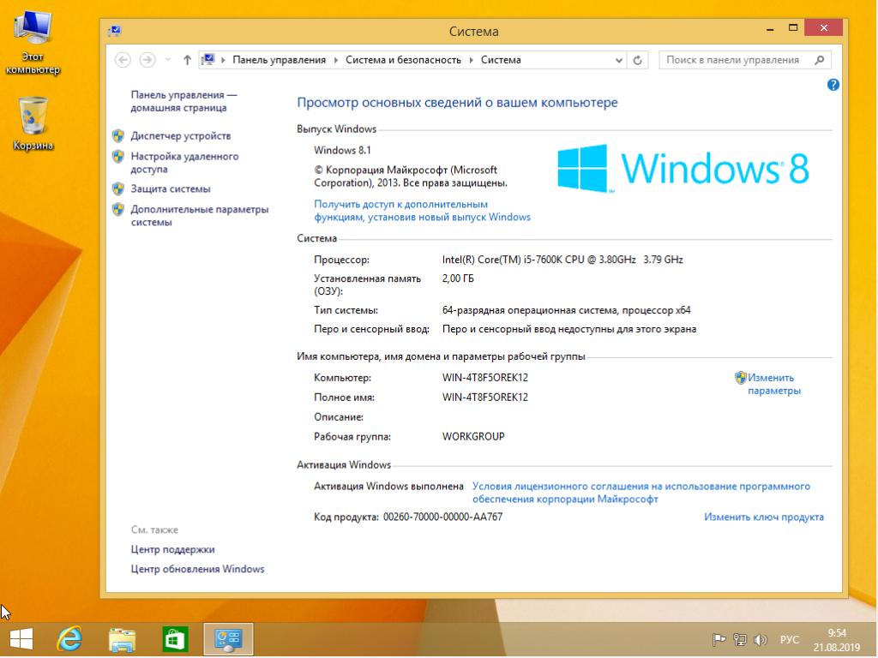
Task: Click shield icon beside Дополнительные параметры системы
Action: pyautogui.click(x=117, y=209)
